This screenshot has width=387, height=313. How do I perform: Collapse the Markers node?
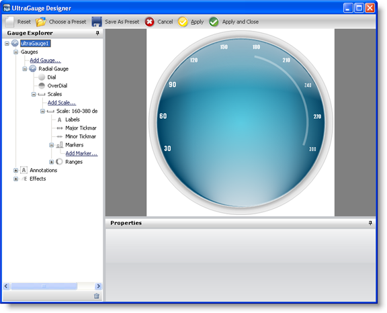coord(51,145)
